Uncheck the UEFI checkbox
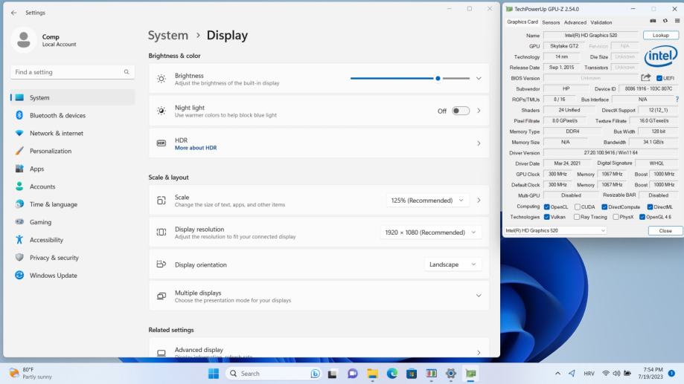 (659, 78)
